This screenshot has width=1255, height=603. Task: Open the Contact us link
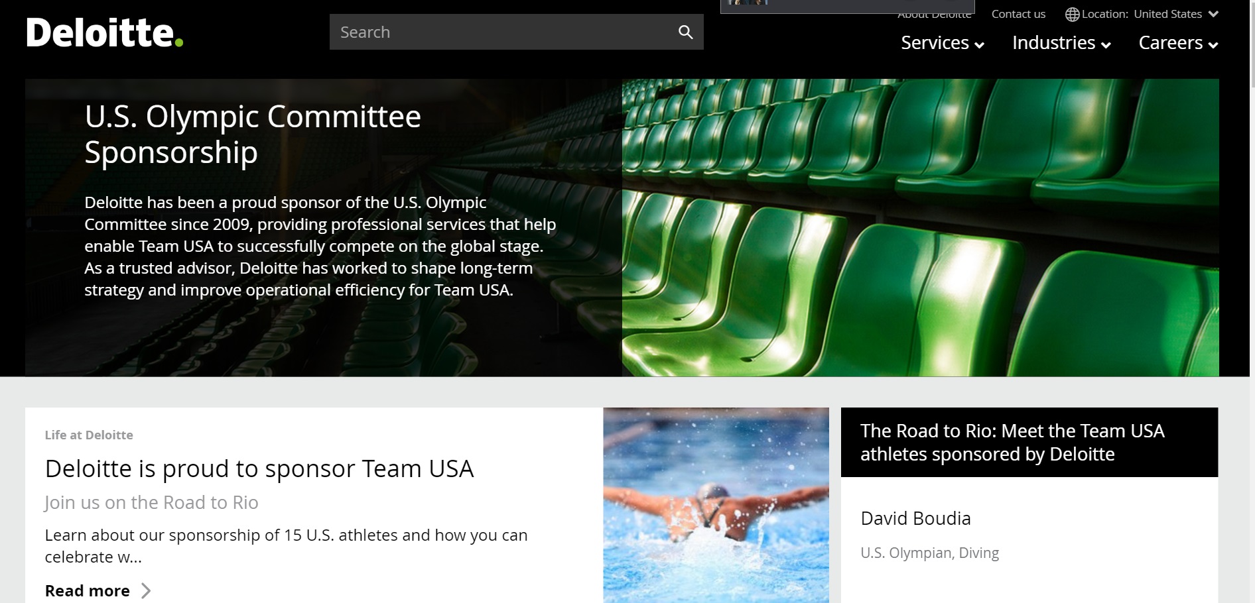[x=1018, y=14]
